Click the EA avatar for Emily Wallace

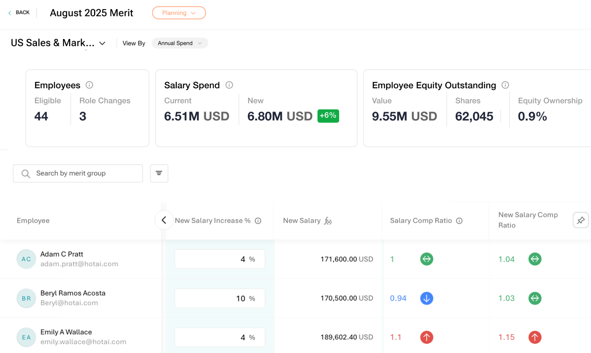26,337
